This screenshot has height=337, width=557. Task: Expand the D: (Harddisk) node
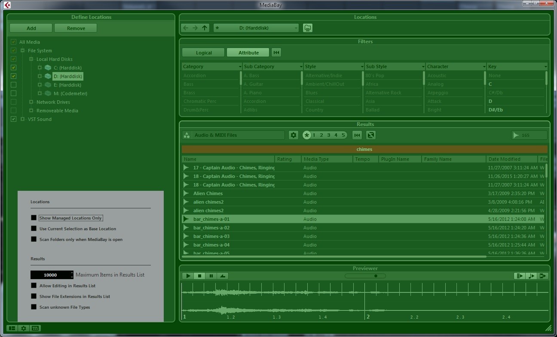[x=40, y=76]
